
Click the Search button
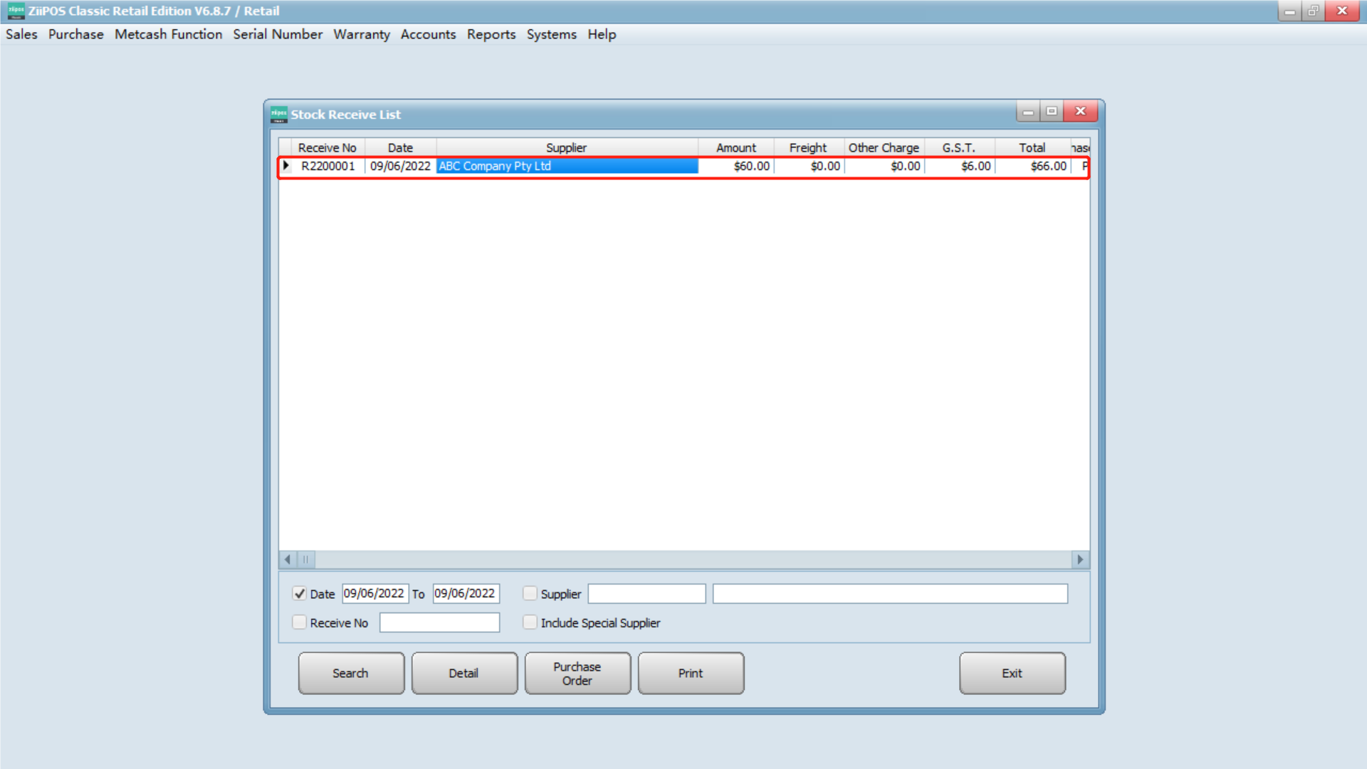click(350, 673)
